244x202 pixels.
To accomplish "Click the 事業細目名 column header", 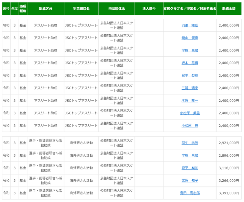I will click(81, 9).
